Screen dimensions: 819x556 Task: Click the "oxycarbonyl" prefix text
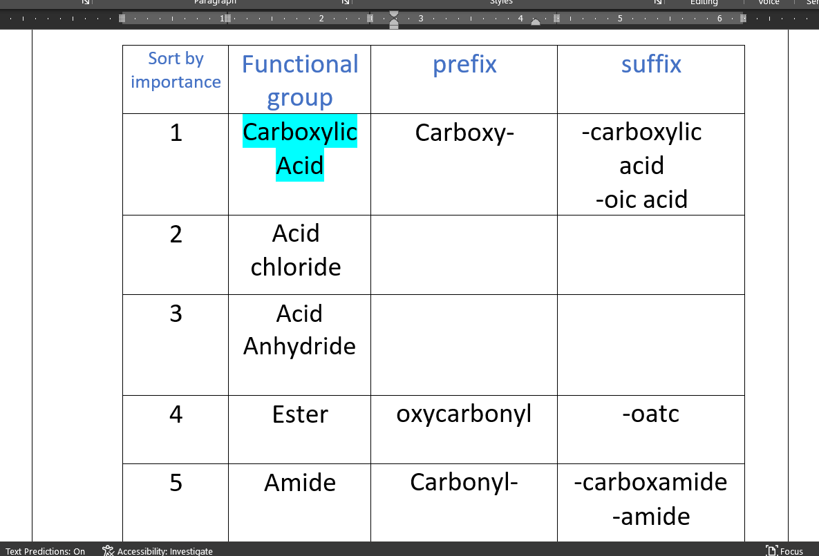464,414
